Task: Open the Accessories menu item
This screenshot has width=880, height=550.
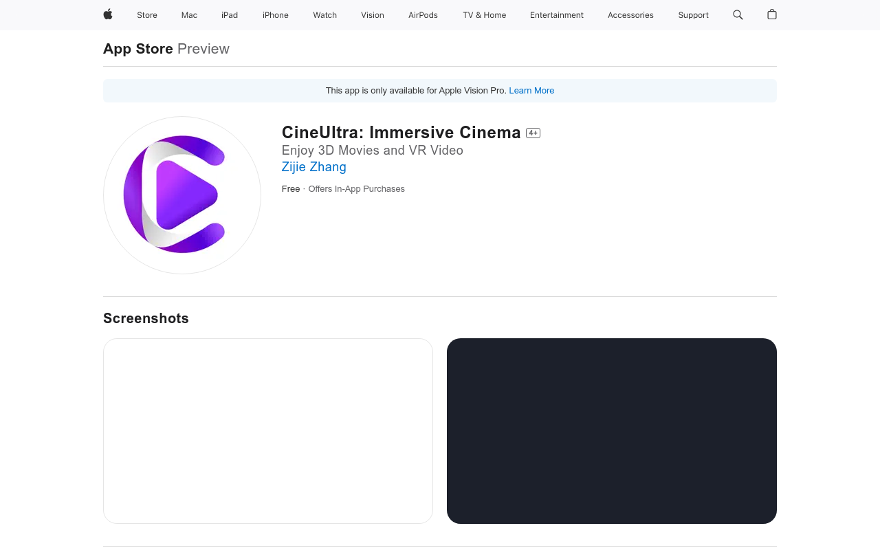Action: click(630, 15)
